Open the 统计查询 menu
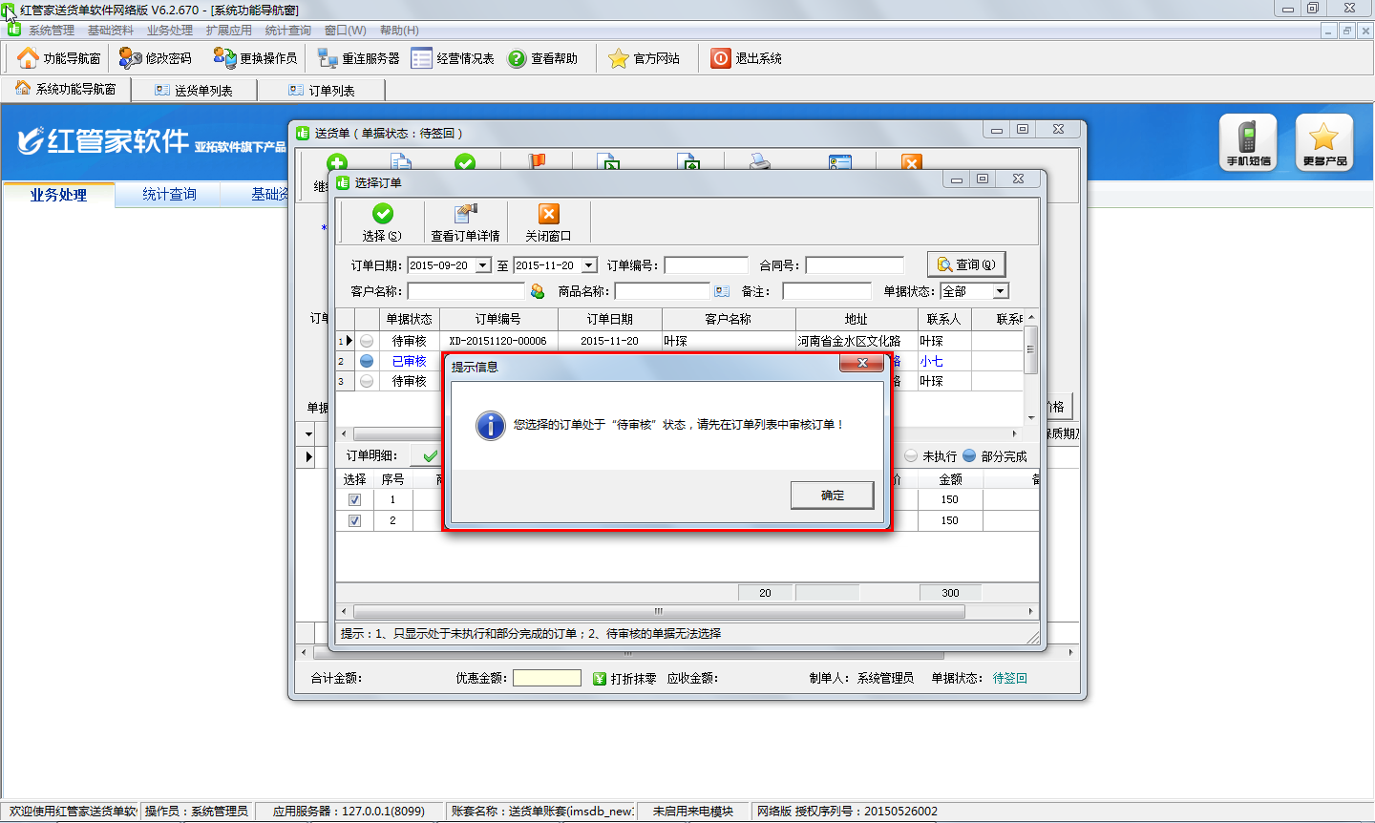The width and height of the screenshot is (1375, 823). click(x=287, y=31)
